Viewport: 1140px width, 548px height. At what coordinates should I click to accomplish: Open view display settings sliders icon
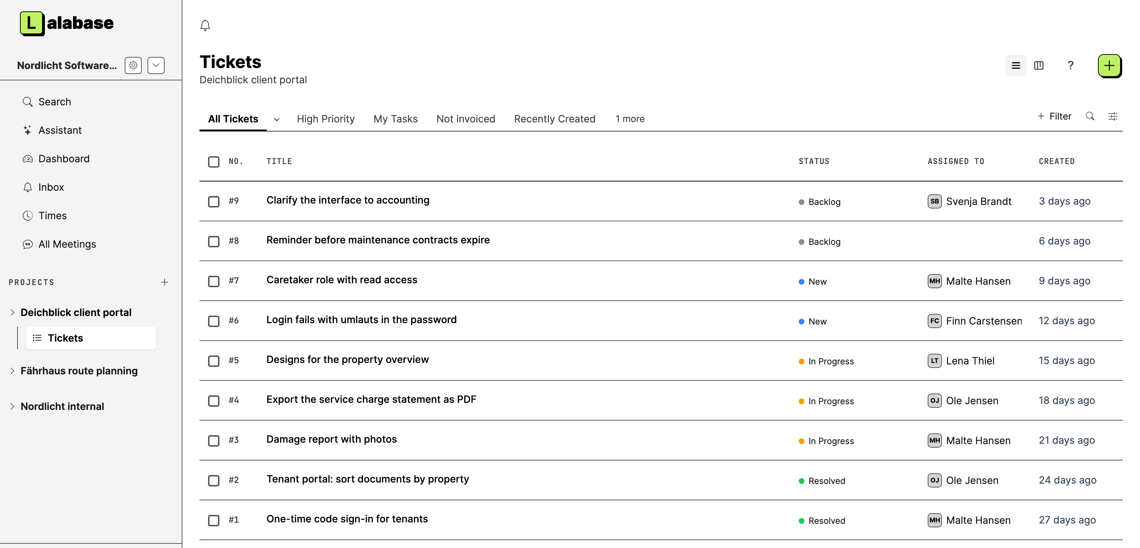pos(1113,116)
